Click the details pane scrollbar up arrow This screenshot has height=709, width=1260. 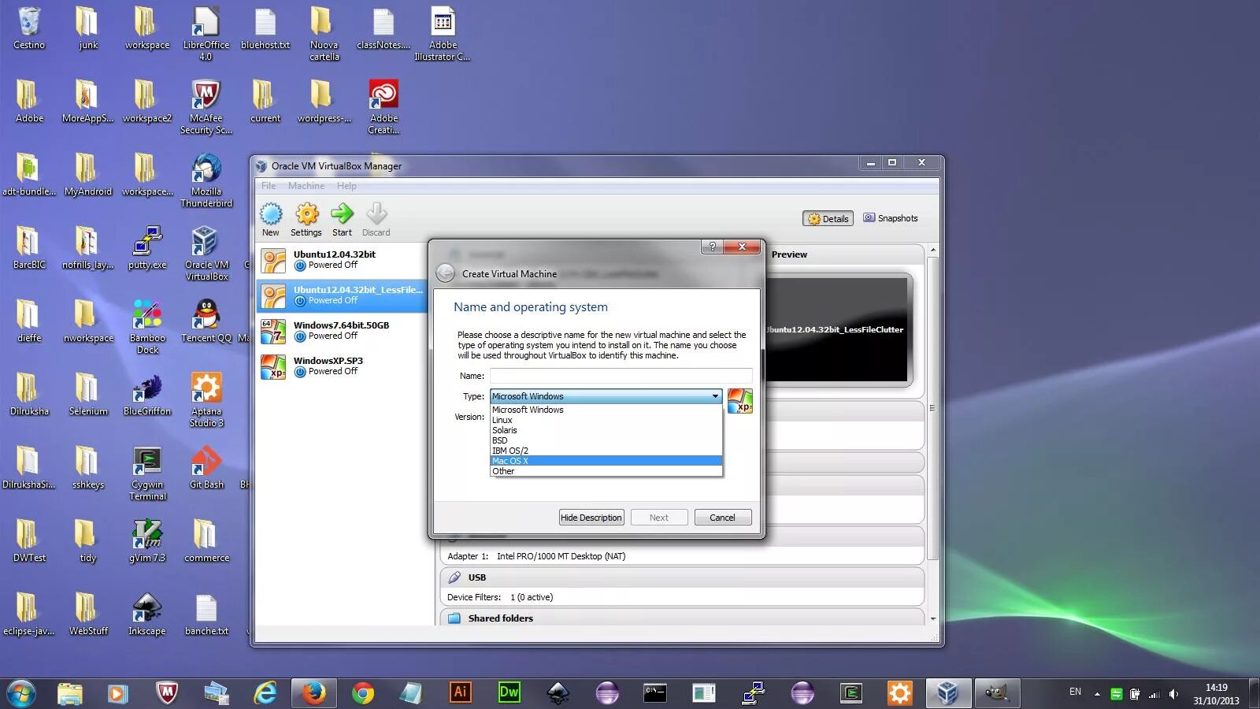pyautogui.click(x=933, y=250)
